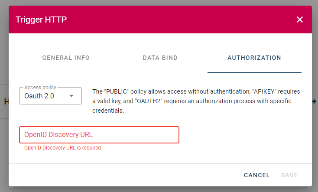This screenshot has width=318, height=192.
Task: Click the Oauth 2.0 selected policy value
Action: click(x=39, y=96)
